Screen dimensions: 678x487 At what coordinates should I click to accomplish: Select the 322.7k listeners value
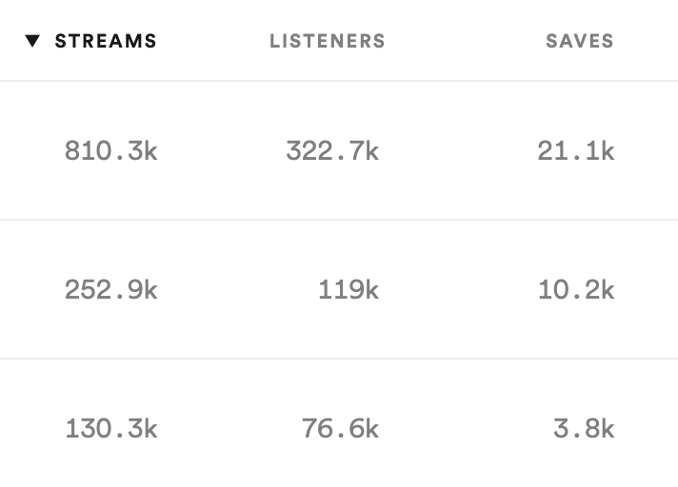(x=332, y=151)
